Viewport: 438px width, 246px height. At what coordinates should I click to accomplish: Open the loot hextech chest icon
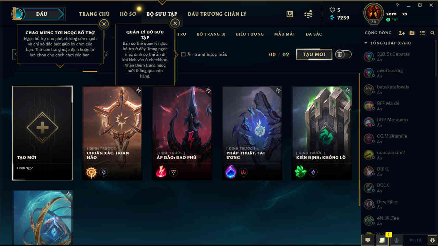(290, 14)
